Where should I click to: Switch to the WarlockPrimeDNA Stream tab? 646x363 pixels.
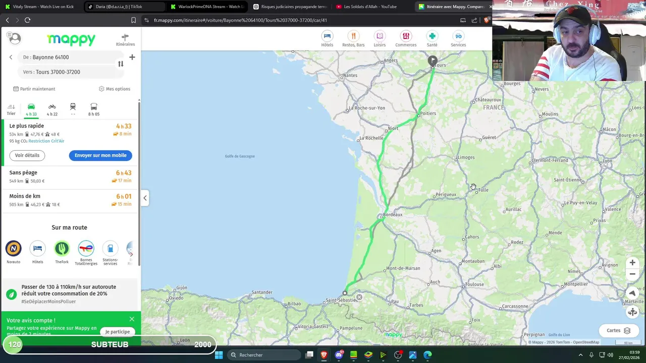[207, 7]
